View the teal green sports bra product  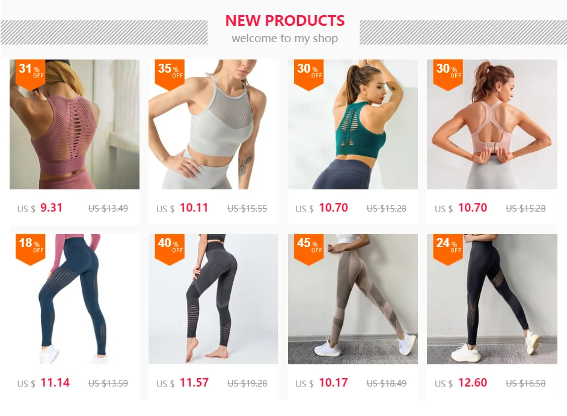353,124
